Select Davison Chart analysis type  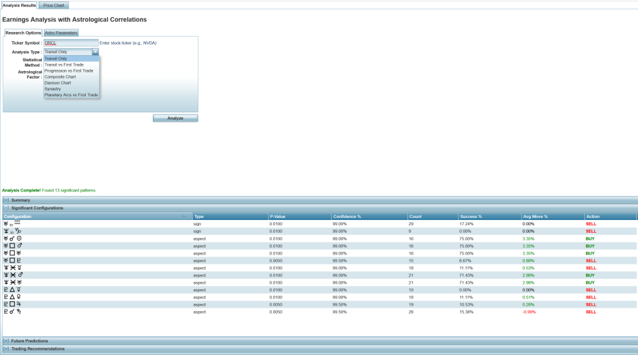[x=71, y=82]
